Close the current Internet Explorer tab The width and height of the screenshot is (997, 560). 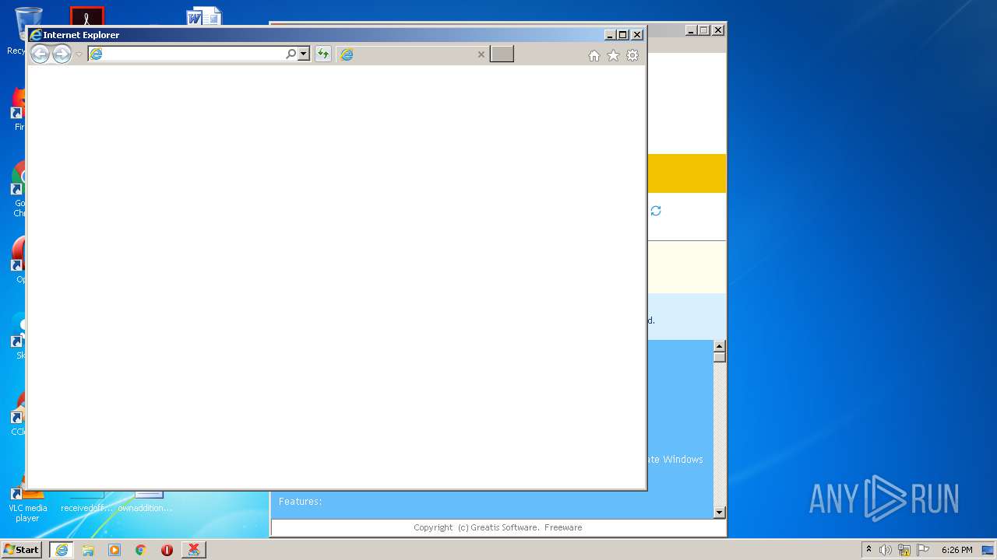pos(481,54)
